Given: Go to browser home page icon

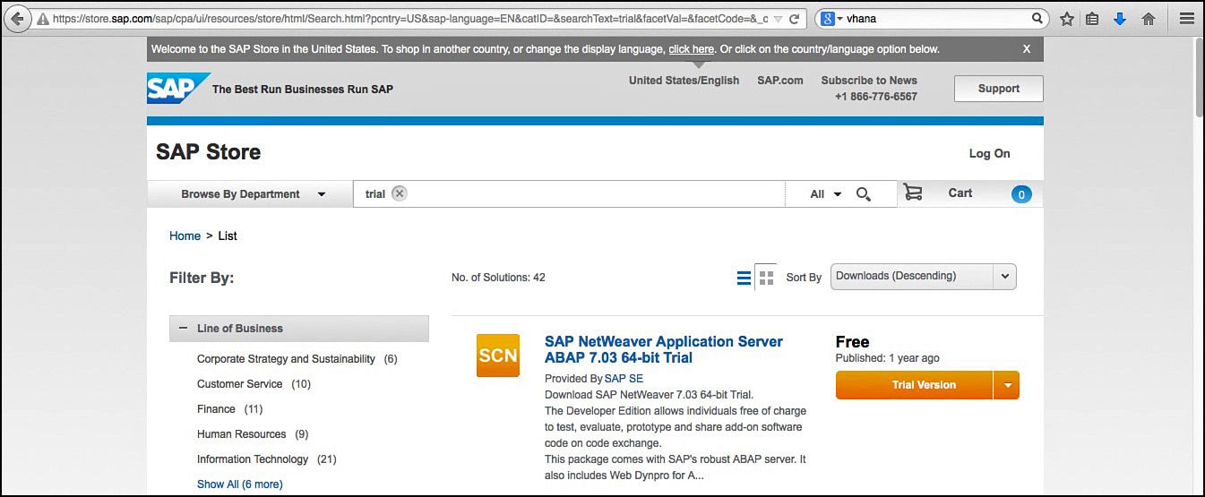Looking at the screenshot, I should point(1149,19).
